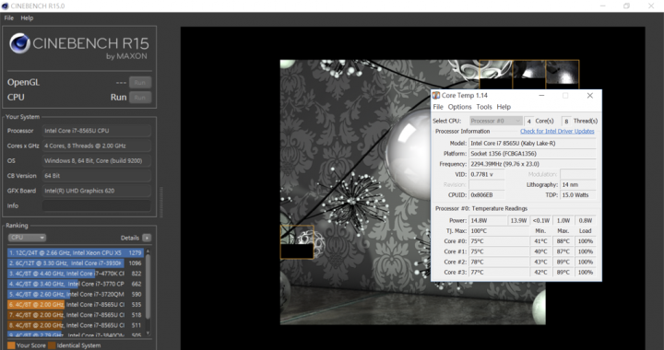The height and width of the screenshot is (350, 664).
Task: Click Core #1 temperature reading
Action: tap(498, 251)
